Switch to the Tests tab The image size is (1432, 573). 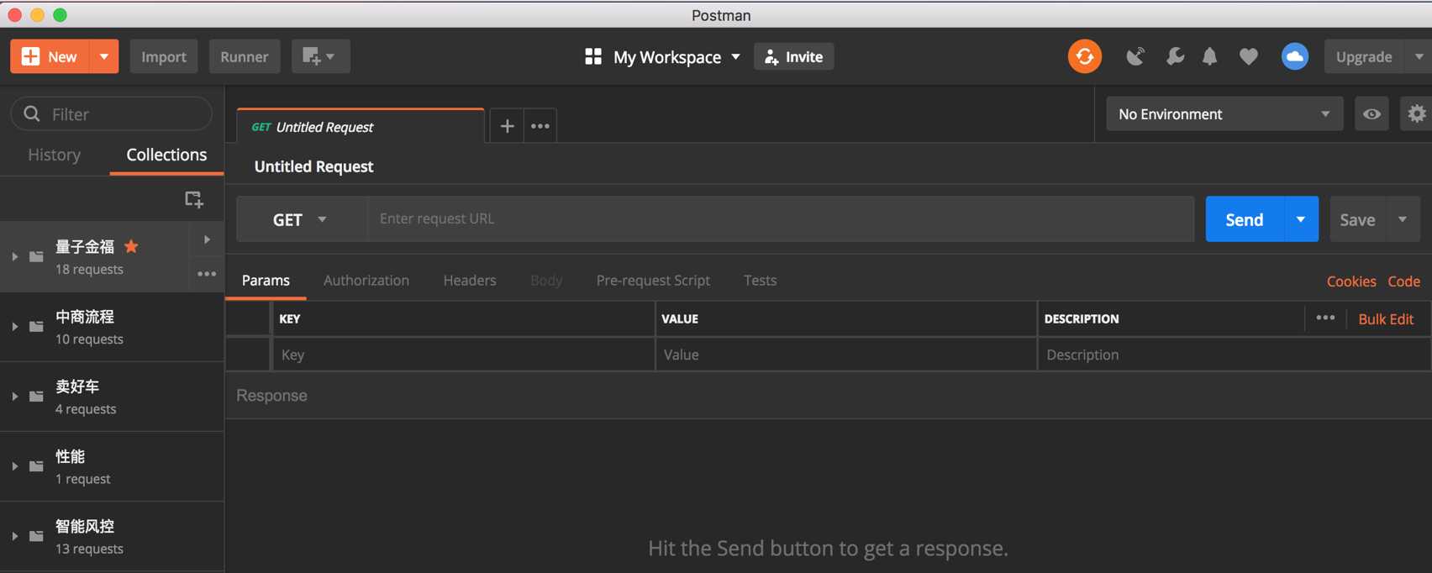point(760,281)
